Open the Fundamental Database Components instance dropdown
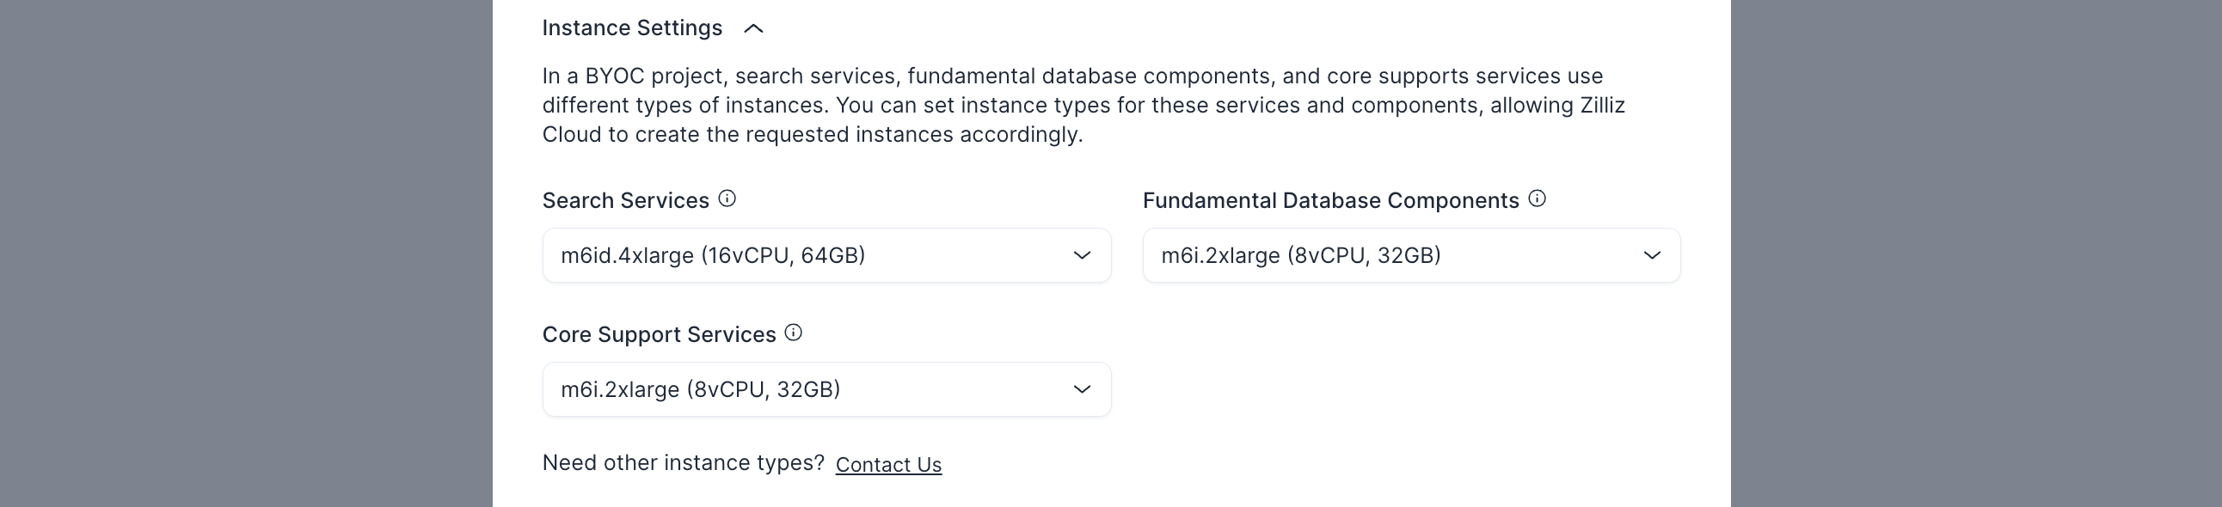Viewport: 2222px width, 507px height. [x=1411, y=255]
